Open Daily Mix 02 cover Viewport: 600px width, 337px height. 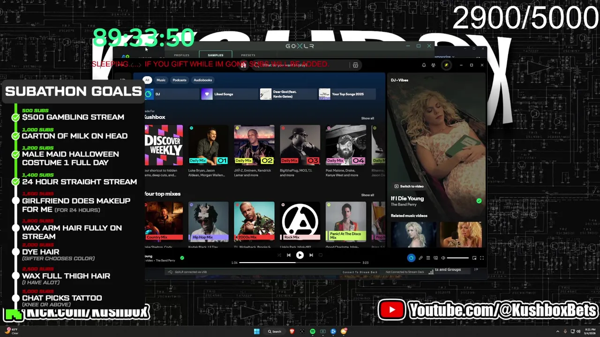coord(254,145)
